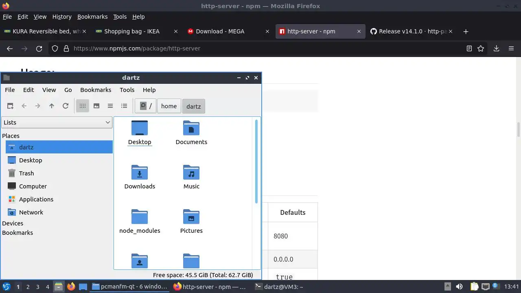Image resolution: width=521 pixels, height=293 pixels.
Task: Activate pcmanfm-qt taskbar window button
Action: point(130,286)
